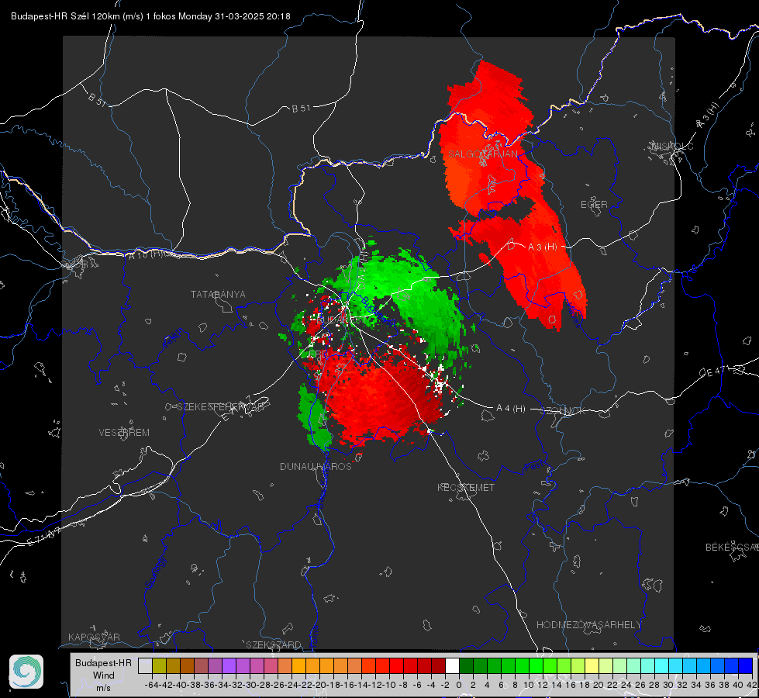Select the dark blue swatch ending at 42

coord(746,666)
